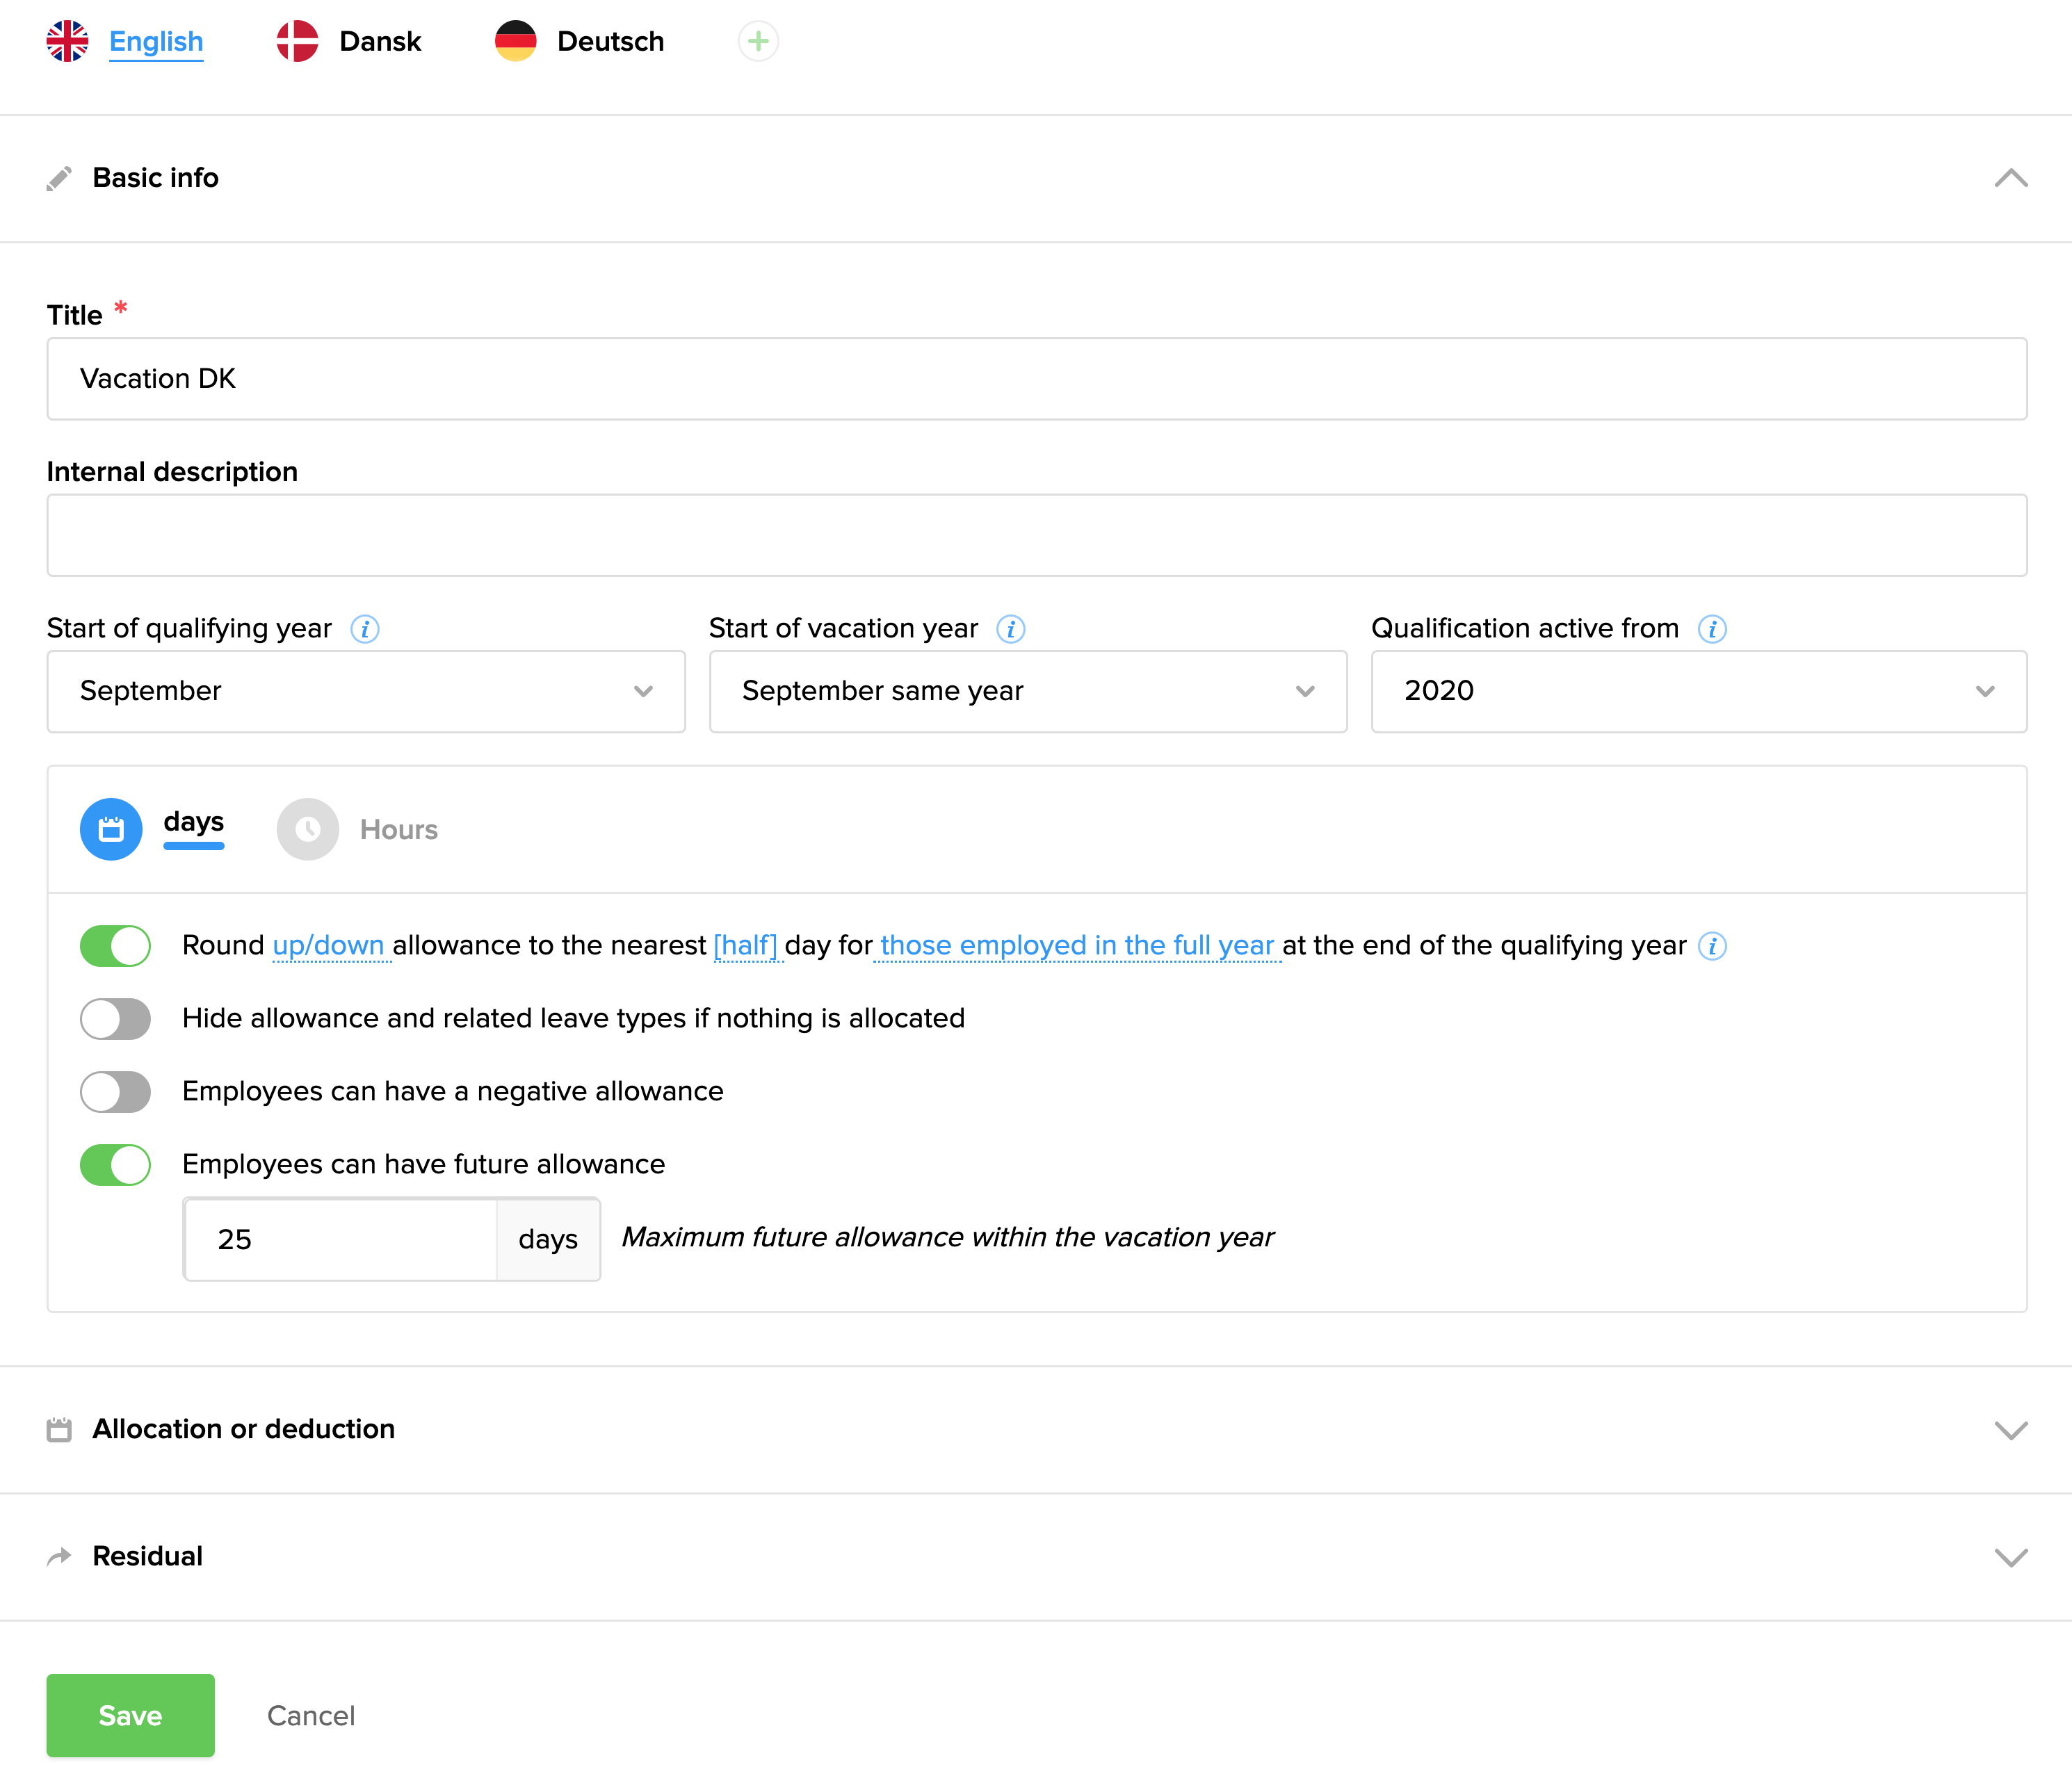Select the blue calendar days icon
The image size is (2072, 1767).
(x=111, y=829)
